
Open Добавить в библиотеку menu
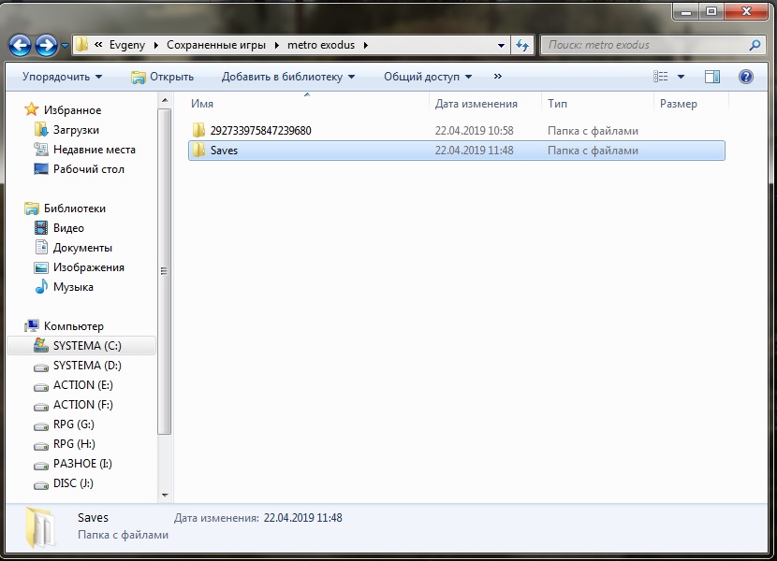(288, 77)
